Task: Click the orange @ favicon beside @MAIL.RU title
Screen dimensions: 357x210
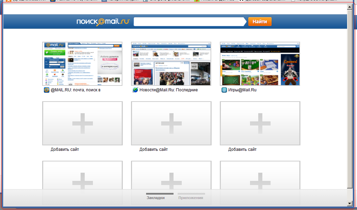Action: tap(47, 90)
